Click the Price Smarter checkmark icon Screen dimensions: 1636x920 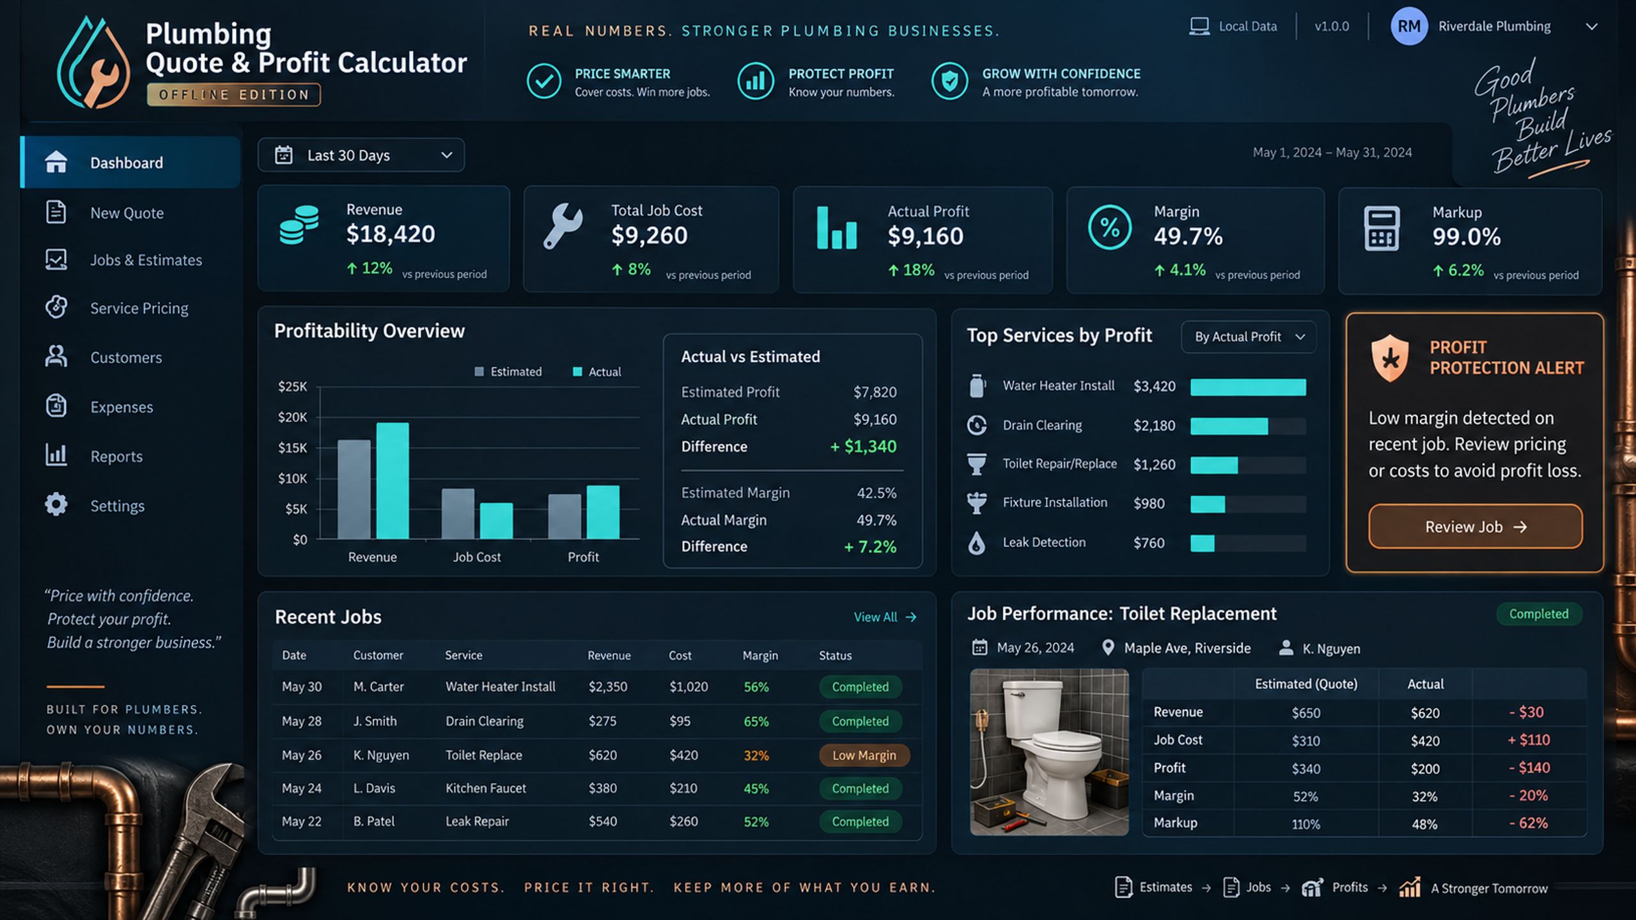[x=544, y=81]
